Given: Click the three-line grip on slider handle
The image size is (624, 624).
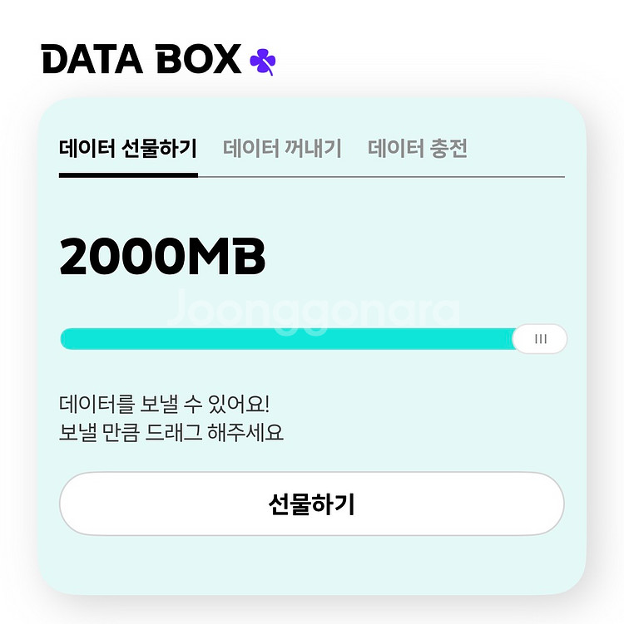Looking at the screenshot, I should click(x=541, y=339).
